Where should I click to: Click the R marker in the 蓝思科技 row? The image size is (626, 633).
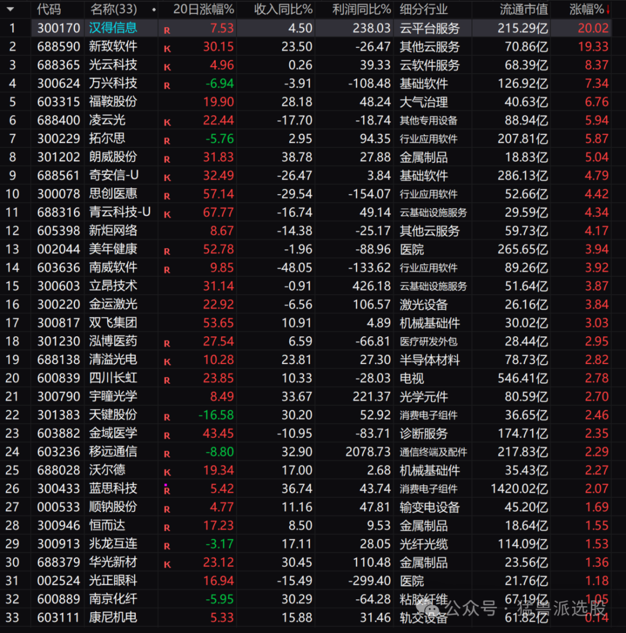[x=167, y=492]
